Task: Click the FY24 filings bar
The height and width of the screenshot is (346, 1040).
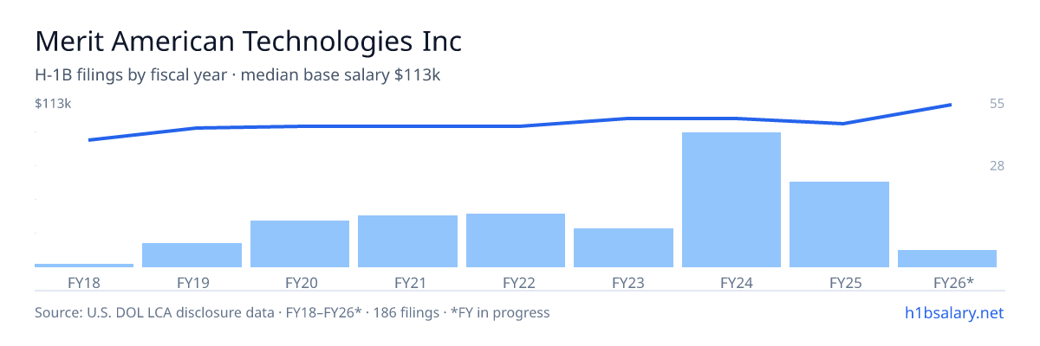Action: pyautogui.click(x=731, y=200)
